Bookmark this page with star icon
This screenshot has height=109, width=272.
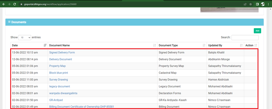(x=251, y=4)
